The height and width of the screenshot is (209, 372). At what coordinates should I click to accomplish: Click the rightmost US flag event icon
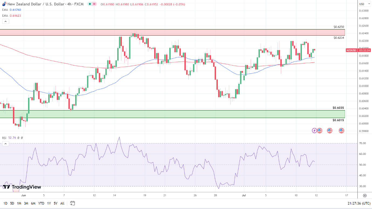pyautogui.click(x=342, y=131)
